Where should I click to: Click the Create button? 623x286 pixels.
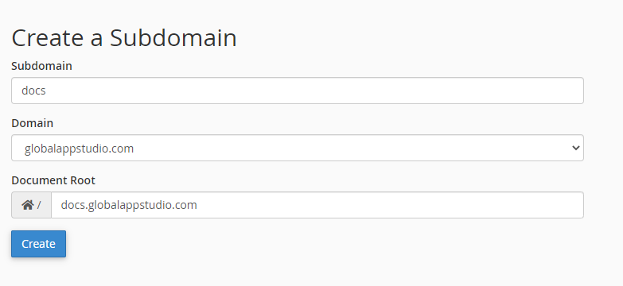point(38,244)
